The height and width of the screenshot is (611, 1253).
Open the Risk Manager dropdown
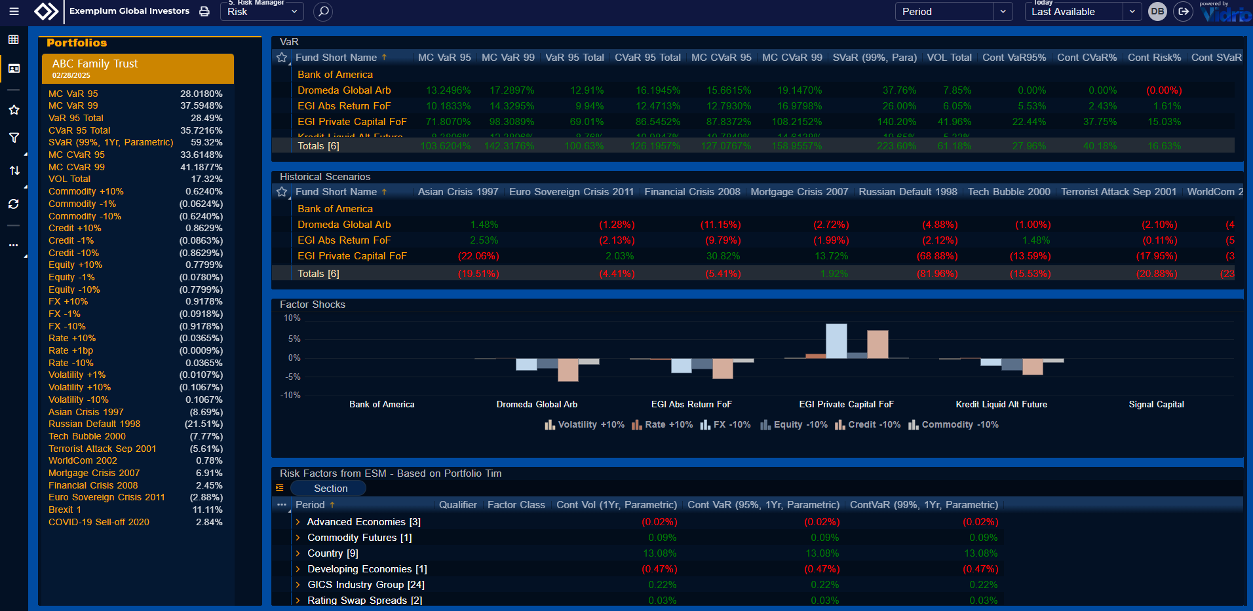[262, 11]
